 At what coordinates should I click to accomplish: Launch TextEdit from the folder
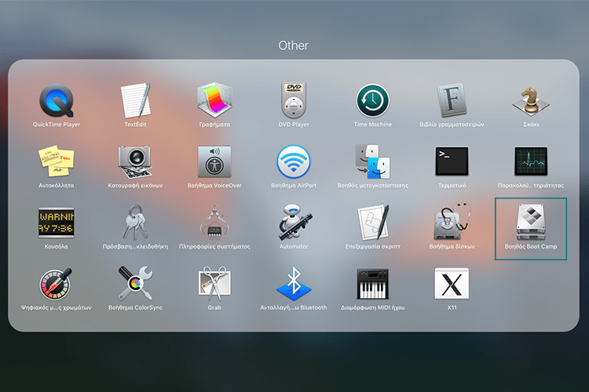(135, 100)
